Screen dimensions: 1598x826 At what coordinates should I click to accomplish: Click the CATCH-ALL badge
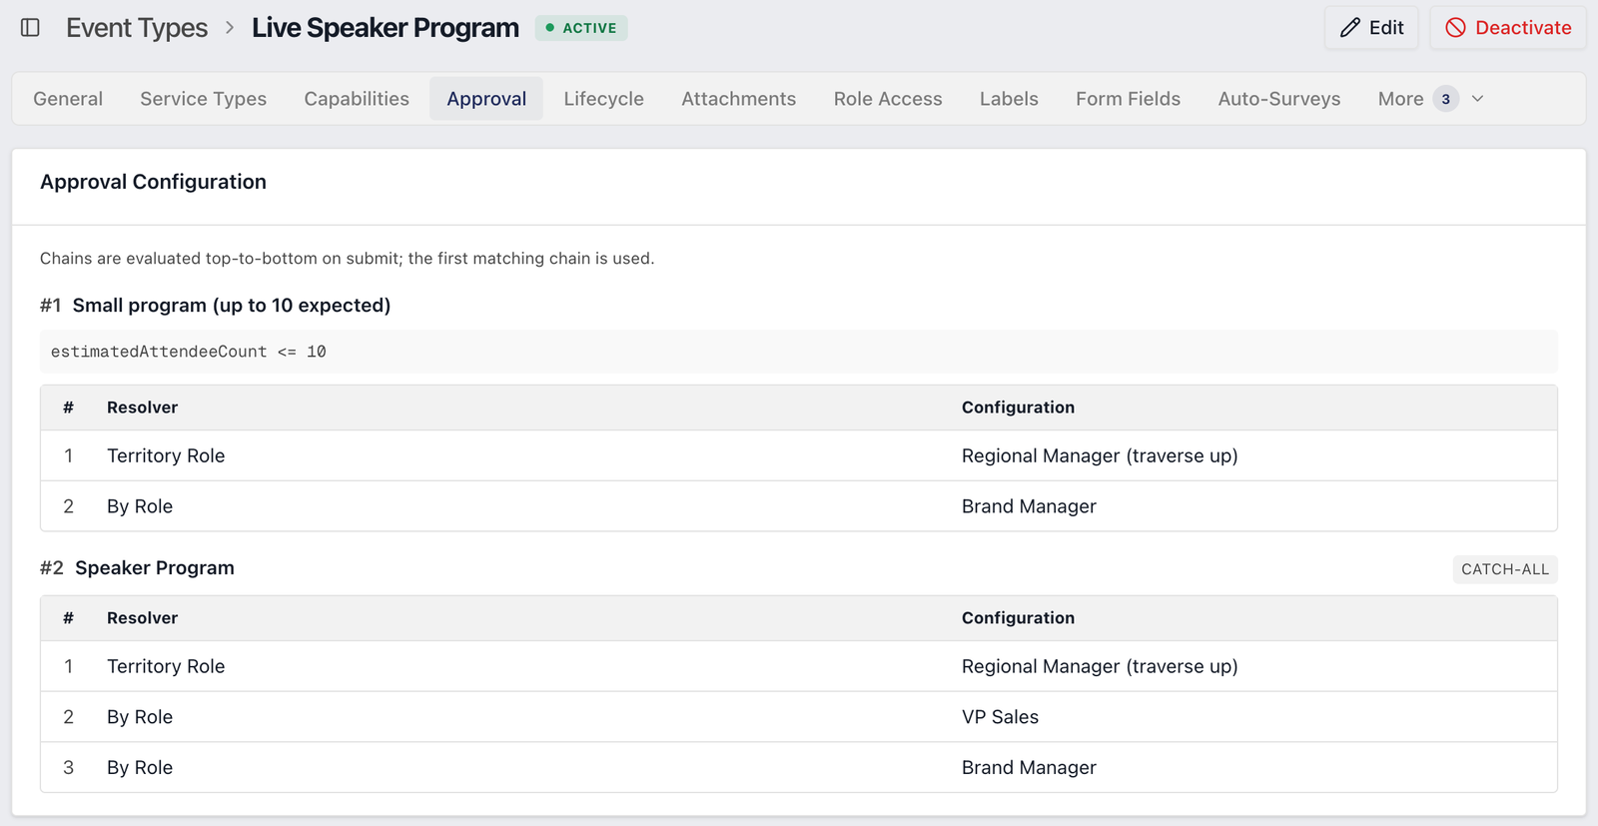click(1505, 569)
